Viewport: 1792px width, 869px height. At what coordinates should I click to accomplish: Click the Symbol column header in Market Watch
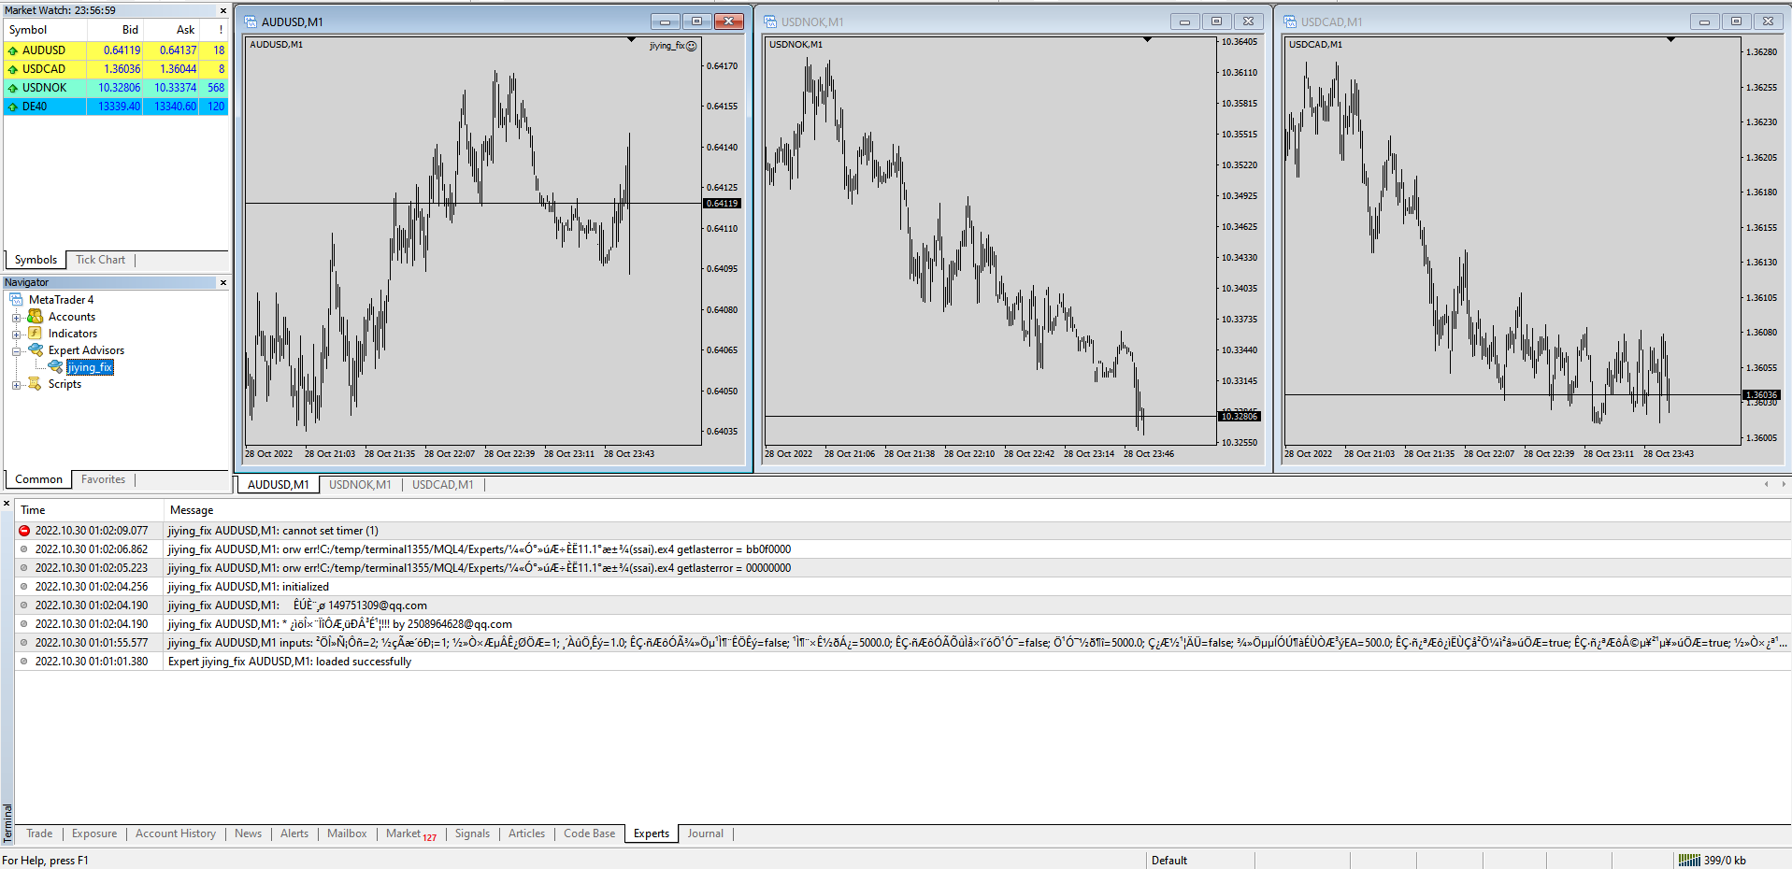pyautogui.click(x=45, y=30)
